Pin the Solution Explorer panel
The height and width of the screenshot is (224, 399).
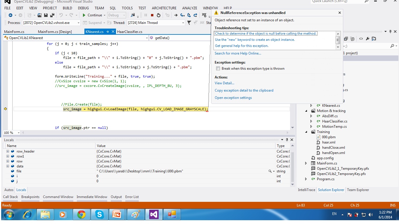click(390, 32)
